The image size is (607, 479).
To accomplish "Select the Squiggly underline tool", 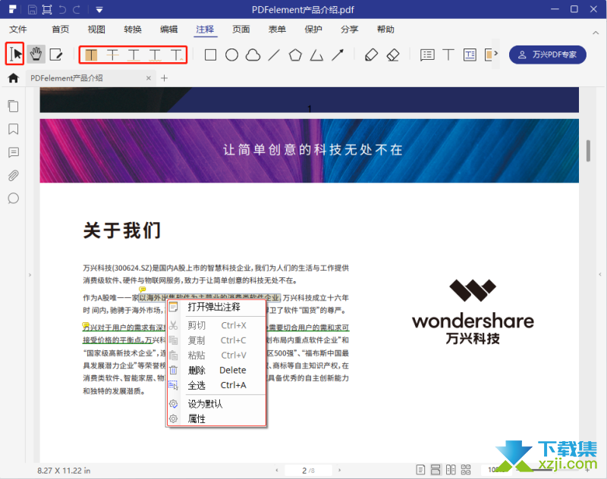I will [155, 55].
